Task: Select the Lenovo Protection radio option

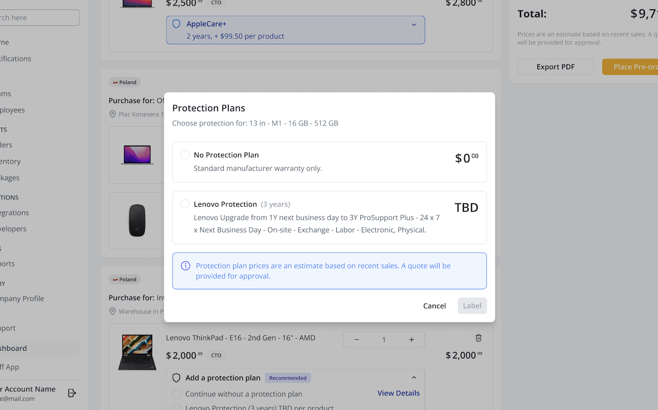Action: pos(185,204)
